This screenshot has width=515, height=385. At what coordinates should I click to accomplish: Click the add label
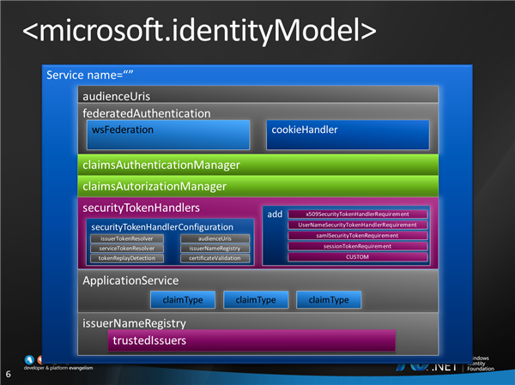275,214
